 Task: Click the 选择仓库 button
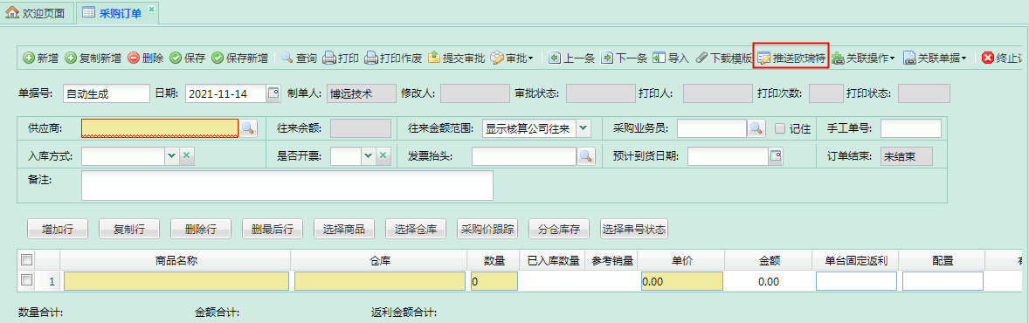pyautogui.click(x=416, y=229)
